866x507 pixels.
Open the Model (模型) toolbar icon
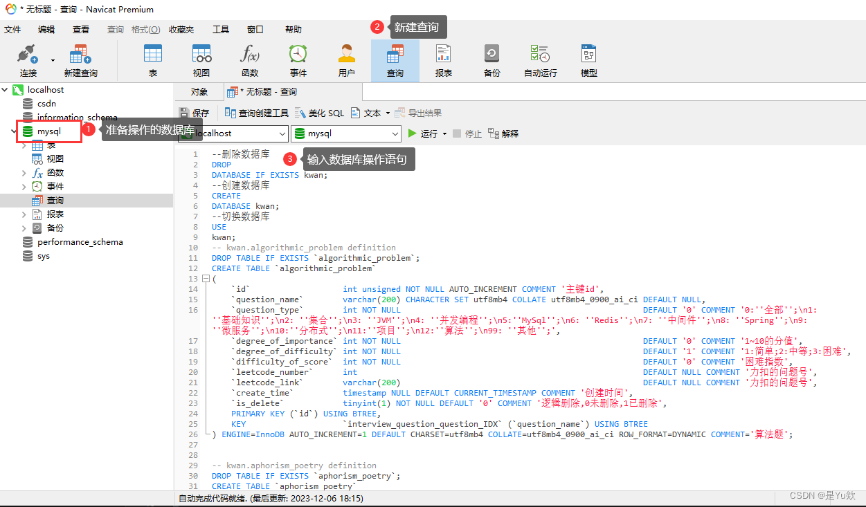(589, 61)
